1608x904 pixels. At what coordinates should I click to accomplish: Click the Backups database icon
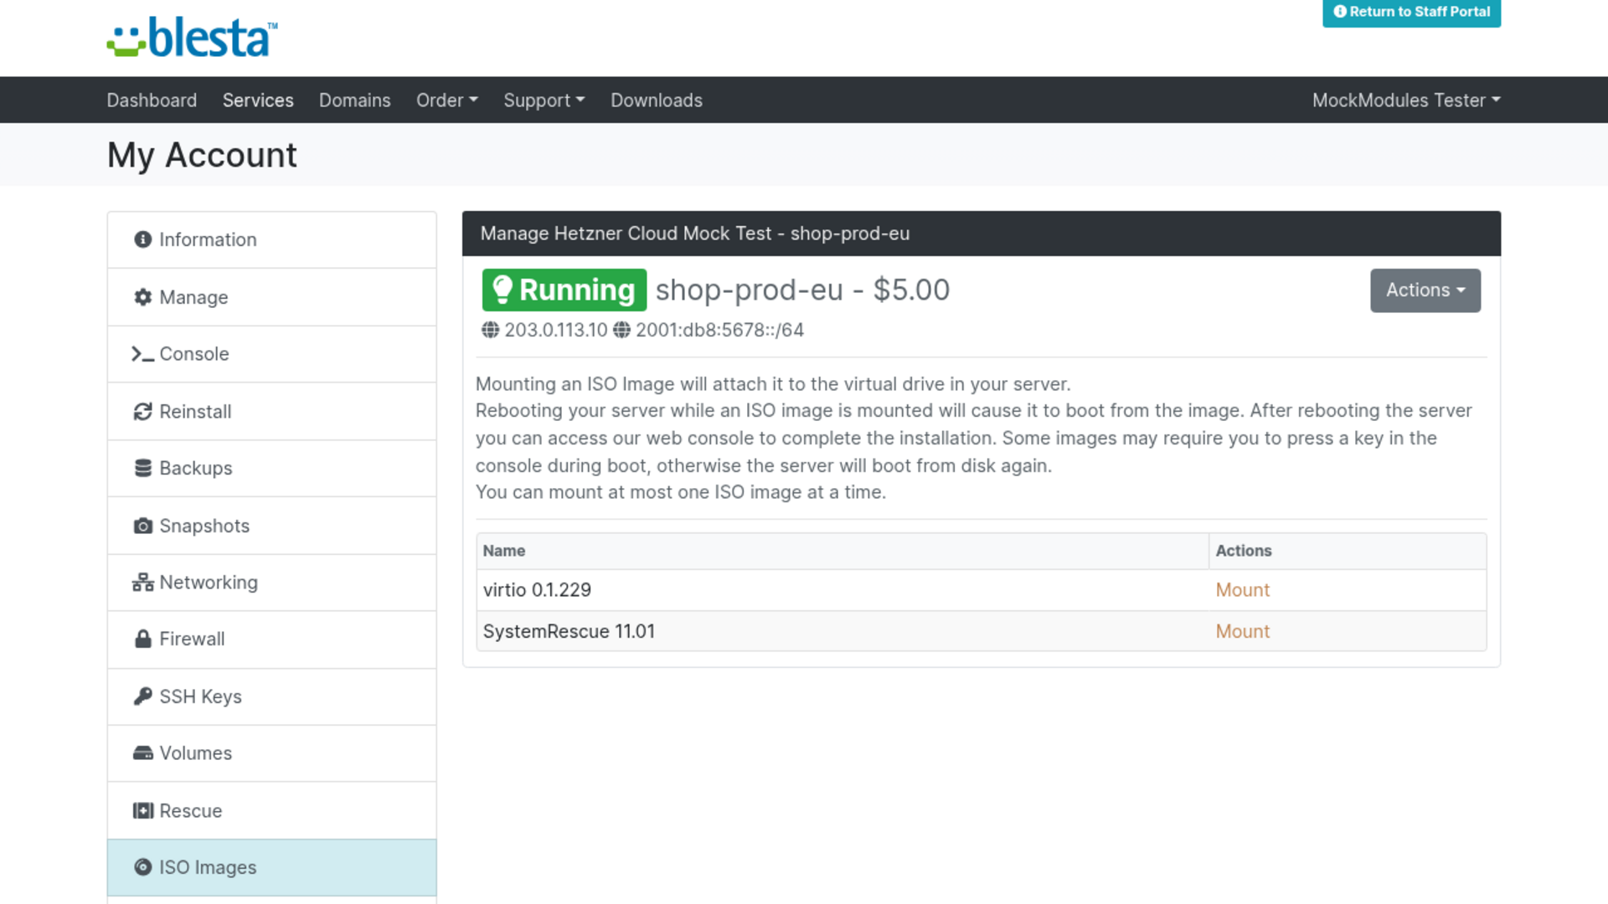143,468
